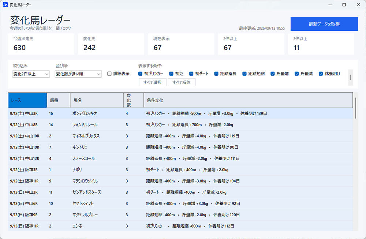Select the マテンロウゲイル row in the list

click(180, 181)
